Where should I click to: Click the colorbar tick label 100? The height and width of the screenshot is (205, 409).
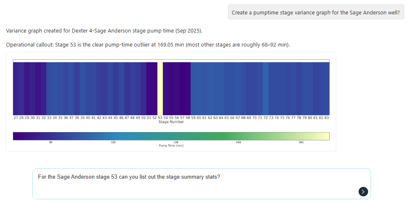(113, 142)
